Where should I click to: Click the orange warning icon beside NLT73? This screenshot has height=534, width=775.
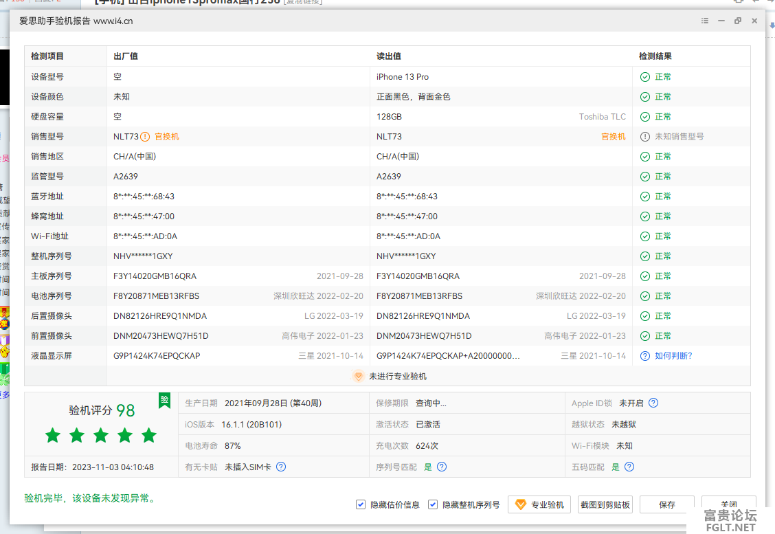point(145,137)
